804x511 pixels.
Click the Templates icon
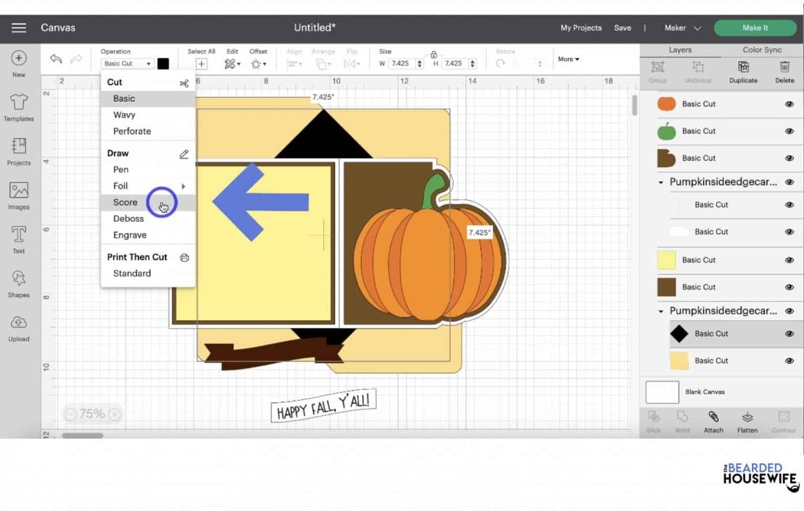[x=18, y=108]
